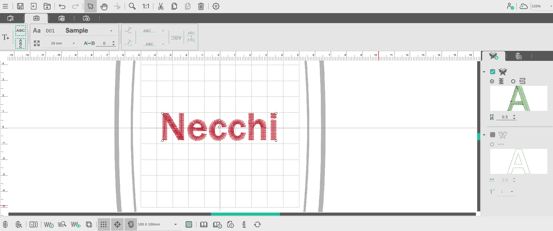Set the view to 1:1 scale

146,6
